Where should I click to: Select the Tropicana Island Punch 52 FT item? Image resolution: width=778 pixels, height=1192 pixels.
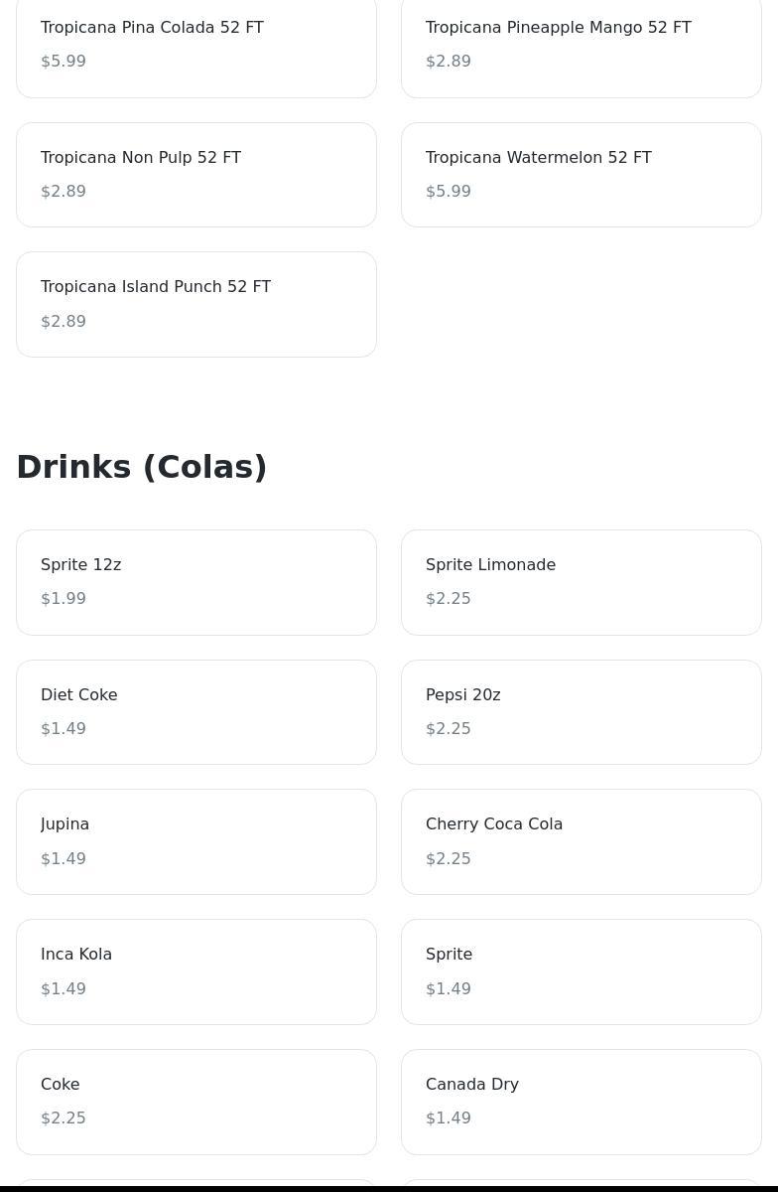[195, 304]
